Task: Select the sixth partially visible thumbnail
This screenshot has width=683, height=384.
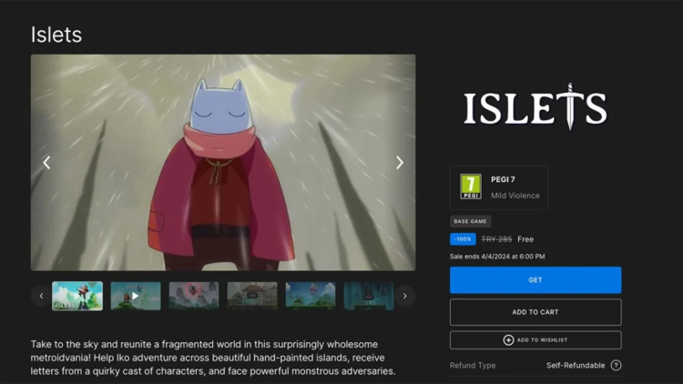Action: 368,296
